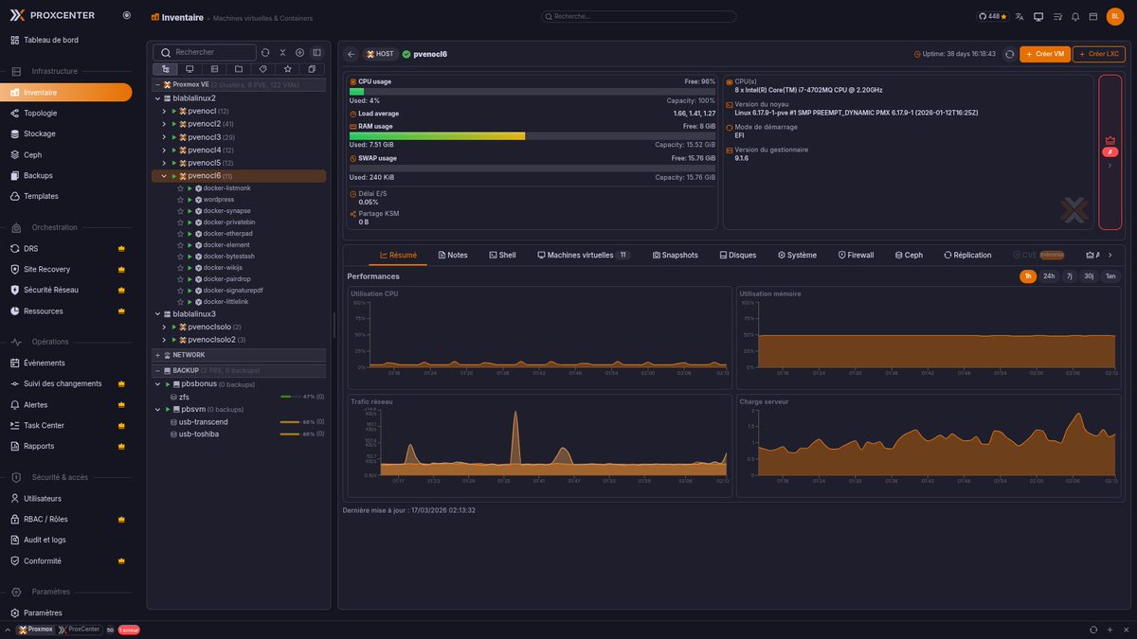Select the folder view filter
The width and height of the screenshot is (1137, 639).
pyautogui.click(x=239, y=69)
